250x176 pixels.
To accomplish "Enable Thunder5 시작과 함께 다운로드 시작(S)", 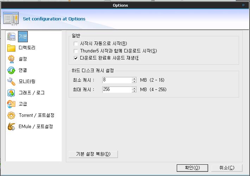I will (x=76, y=51).
